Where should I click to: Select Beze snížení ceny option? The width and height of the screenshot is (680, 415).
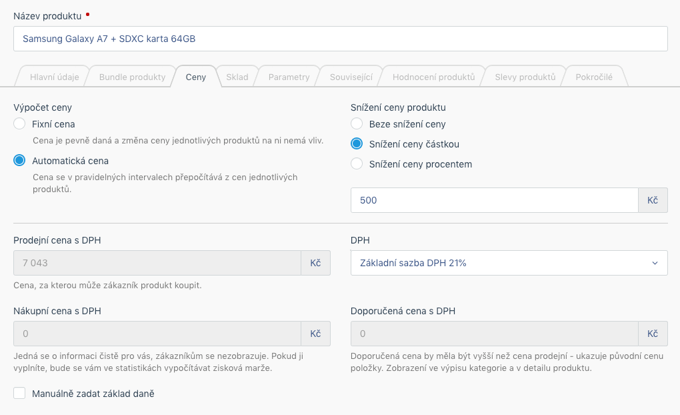click(357, 124)
